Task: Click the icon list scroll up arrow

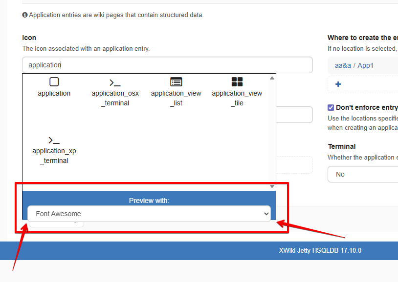Action: coord(272,78)
